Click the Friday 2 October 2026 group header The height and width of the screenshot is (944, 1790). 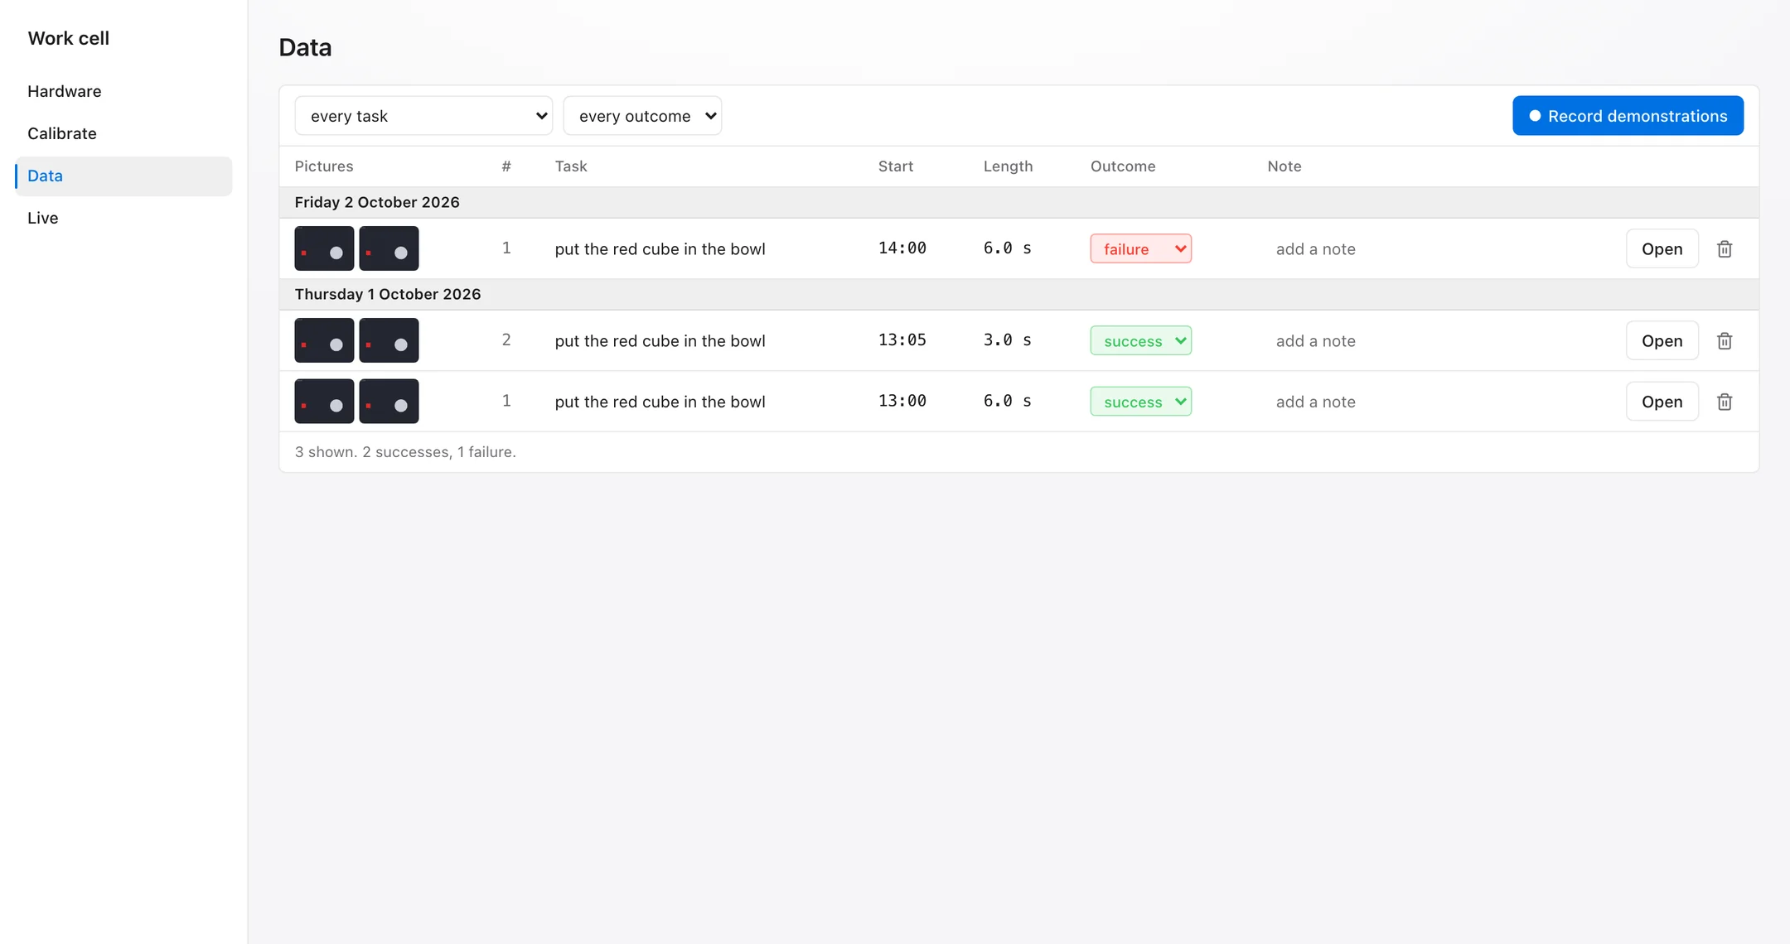coord(1019,202)
